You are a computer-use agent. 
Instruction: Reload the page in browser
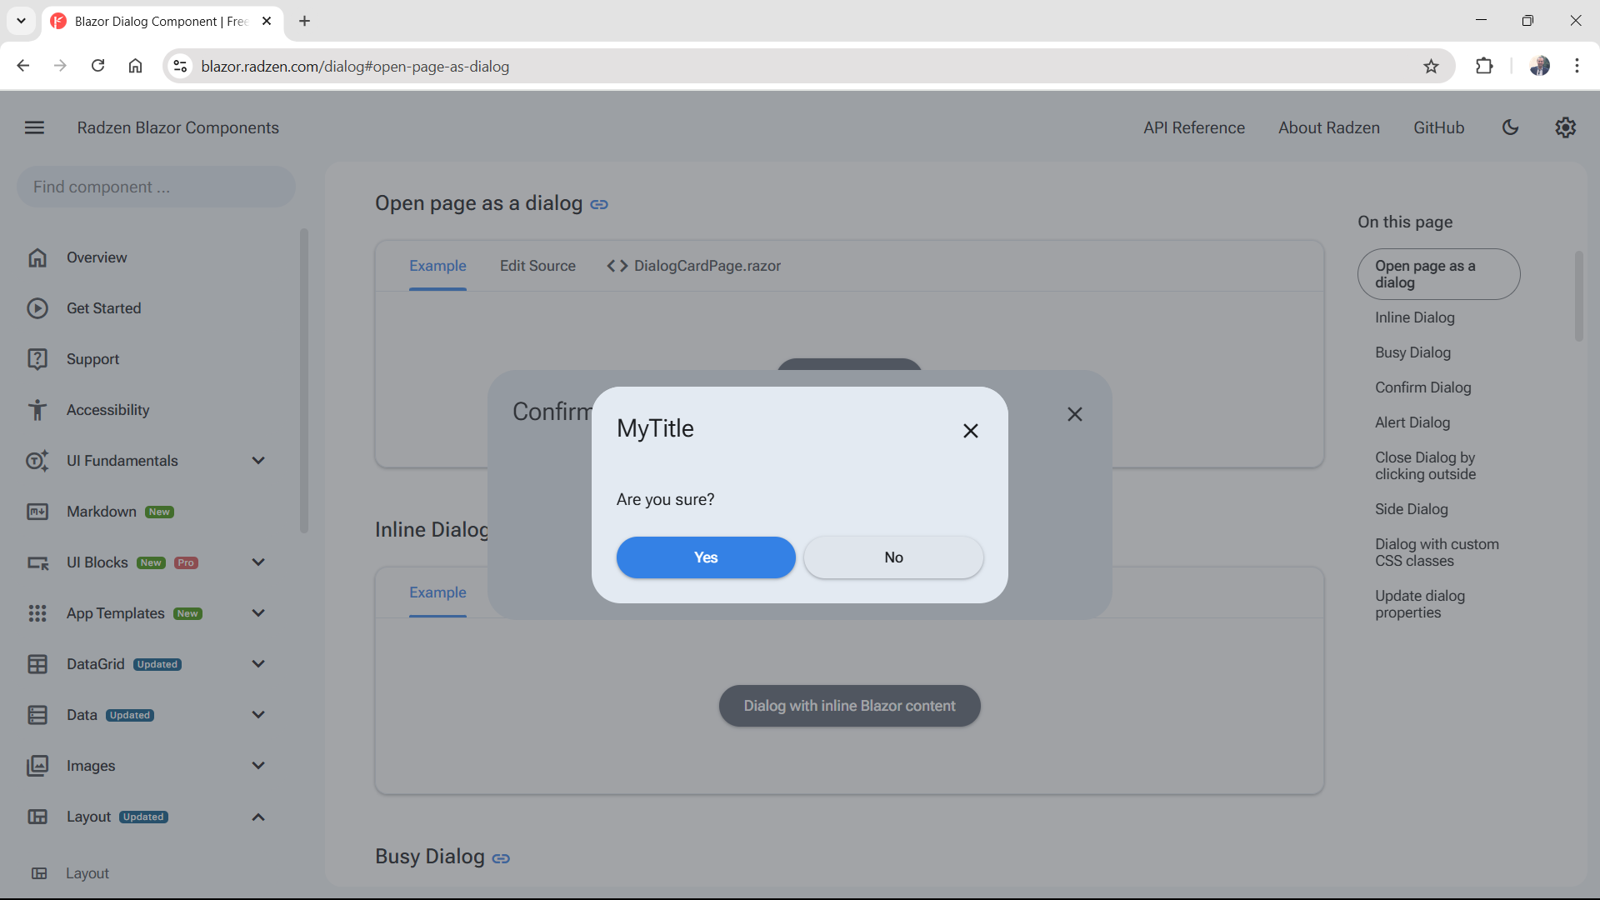[x=97, y=66]
